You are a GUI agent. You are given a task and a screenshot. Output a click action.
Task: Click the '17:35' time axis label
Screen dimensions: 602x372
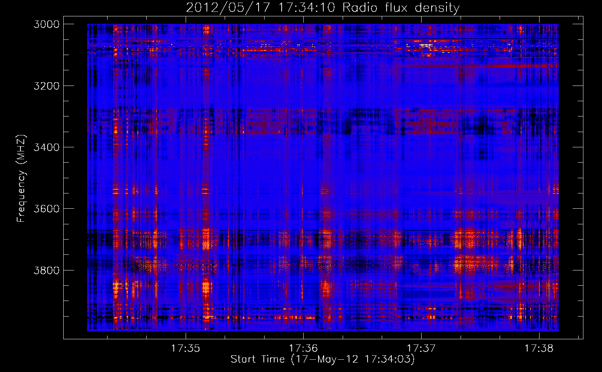coord(185,349)
